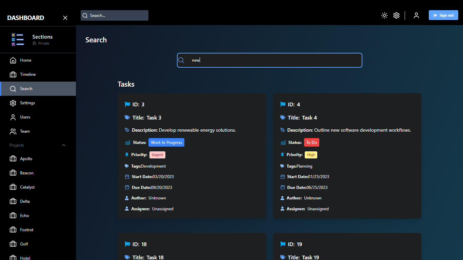
Task: Click the Urgent priority badge
Action: [157, 155]
